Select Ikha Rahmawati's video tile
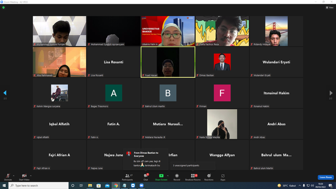 [x=59, y=62]
